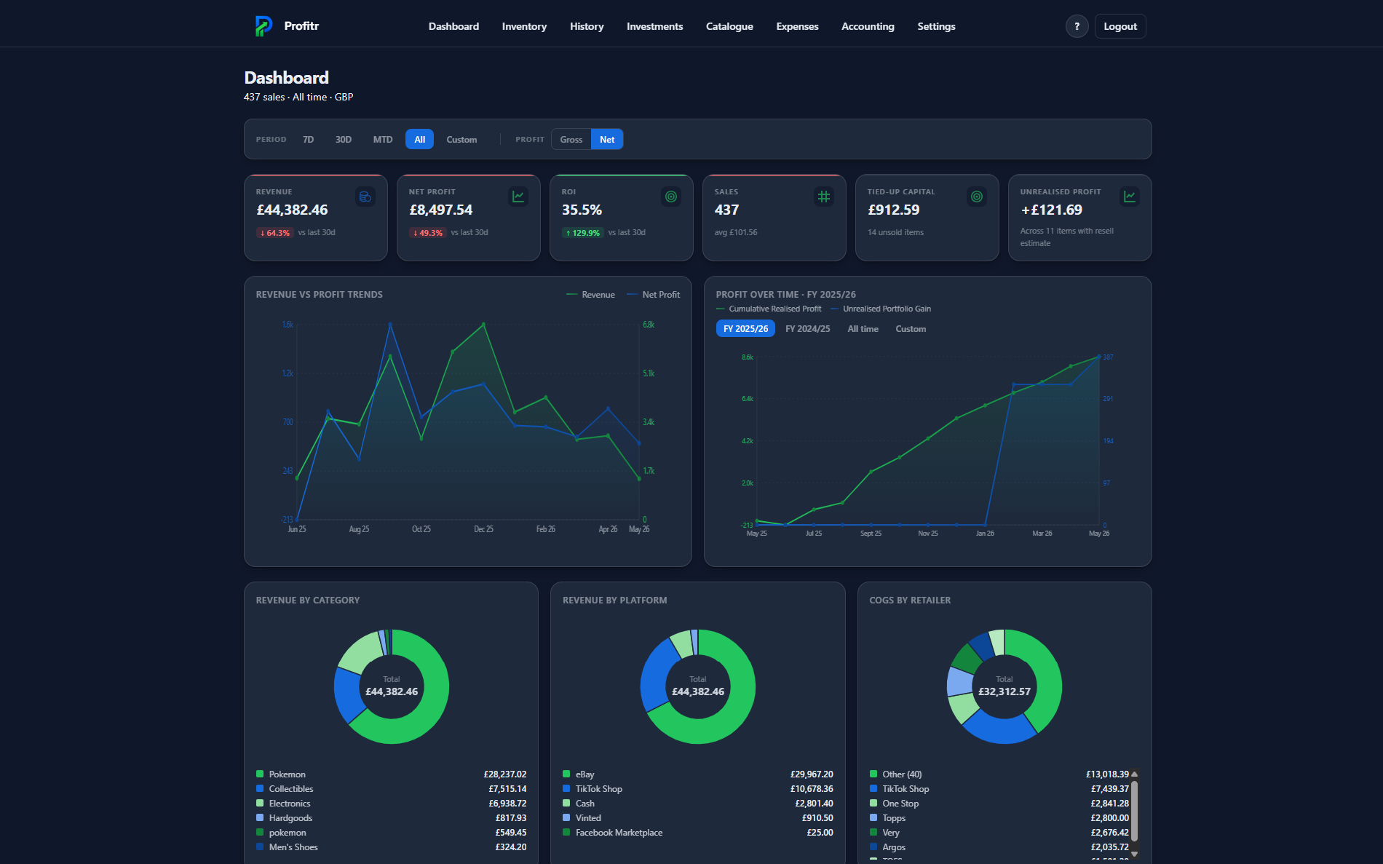
Task: Click the eBay platform legend row
Action: pyautogui.click(x=698, y=774)
